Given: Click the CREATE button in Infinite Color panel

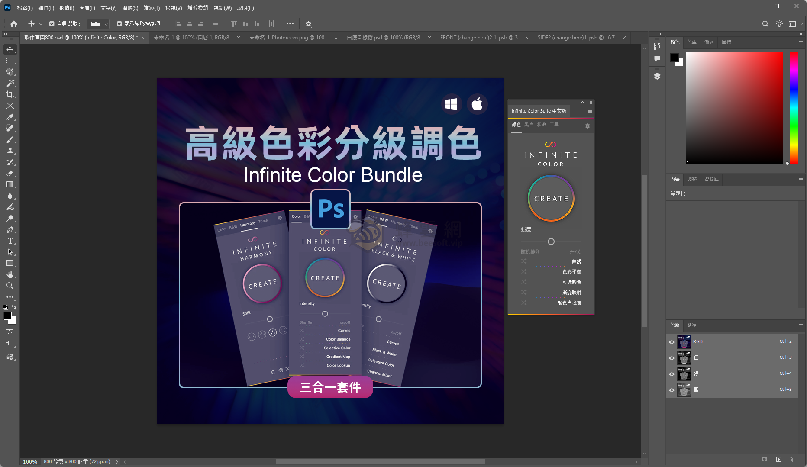Looking at the screenshot, I should click(x=551, y=199).
